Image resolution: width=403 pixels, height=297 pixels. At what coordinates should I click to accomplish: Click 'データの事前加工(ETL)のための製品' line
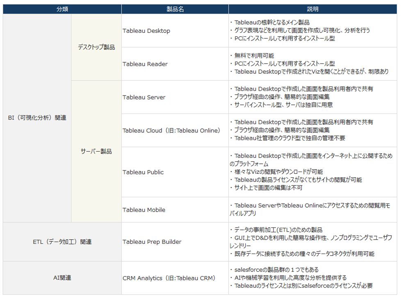[x=276, y=230]
